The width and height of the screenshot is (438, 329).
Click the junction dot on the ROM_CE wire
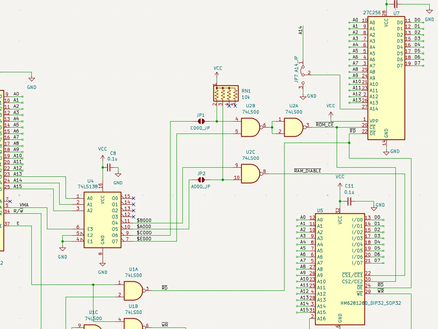tap(337, 128)
